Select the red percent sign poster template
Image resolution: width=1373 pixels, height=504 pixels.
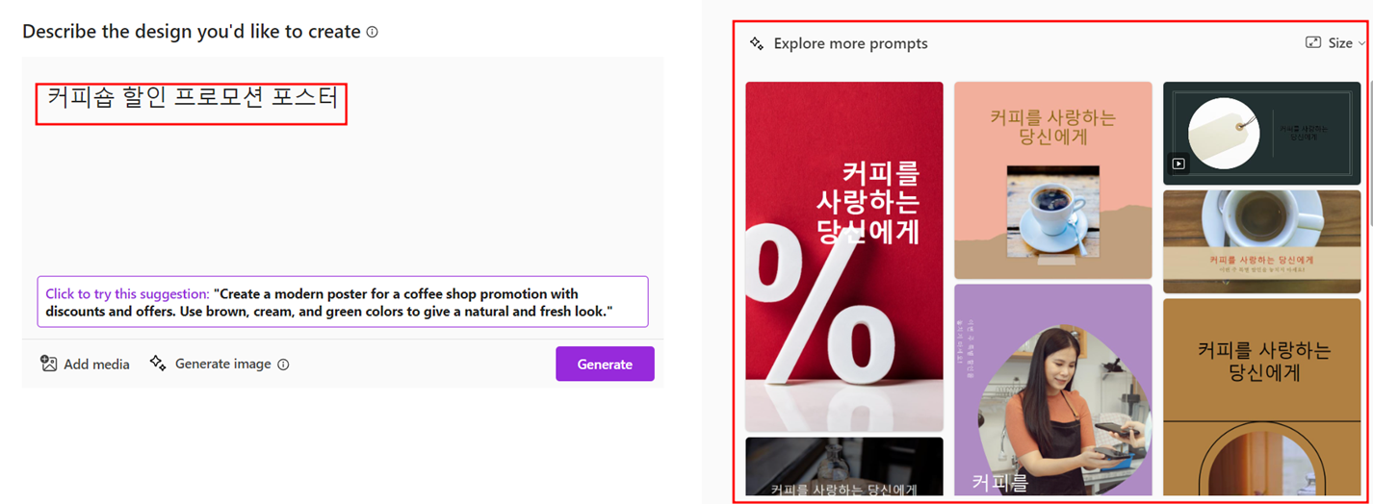coord(844,257)
